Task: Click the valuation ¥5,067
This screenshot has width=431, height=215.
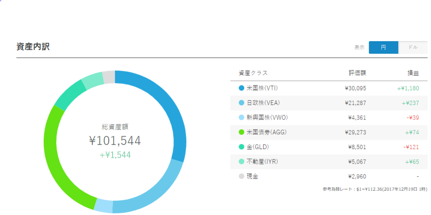Action: 357,162
